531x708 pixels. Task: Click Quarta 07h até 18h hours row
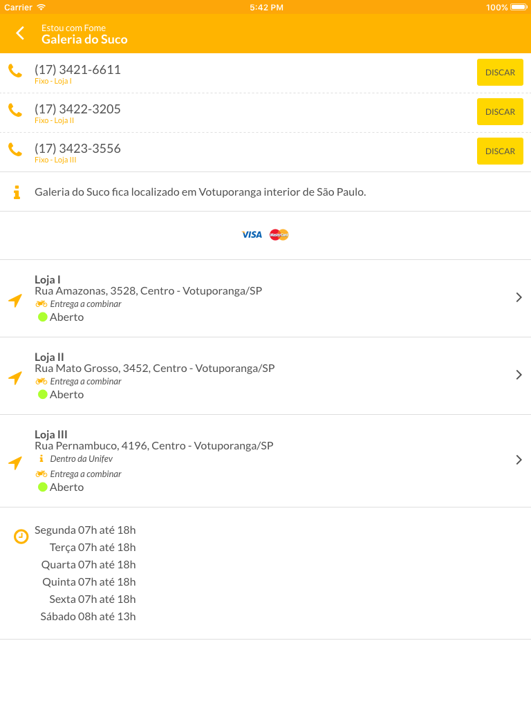click(x=88, y=565)
